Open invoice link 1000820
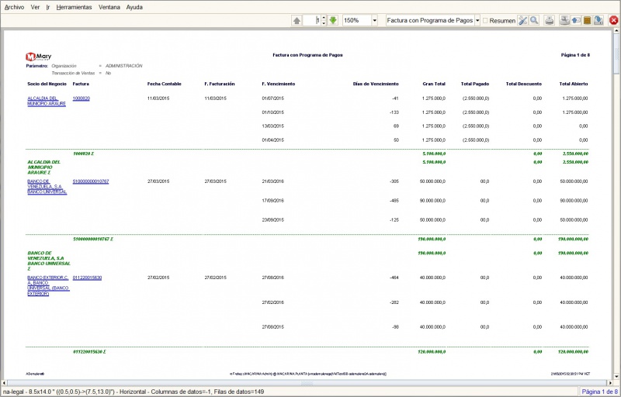This screenshot has width=621, height=397. point(82,98)
